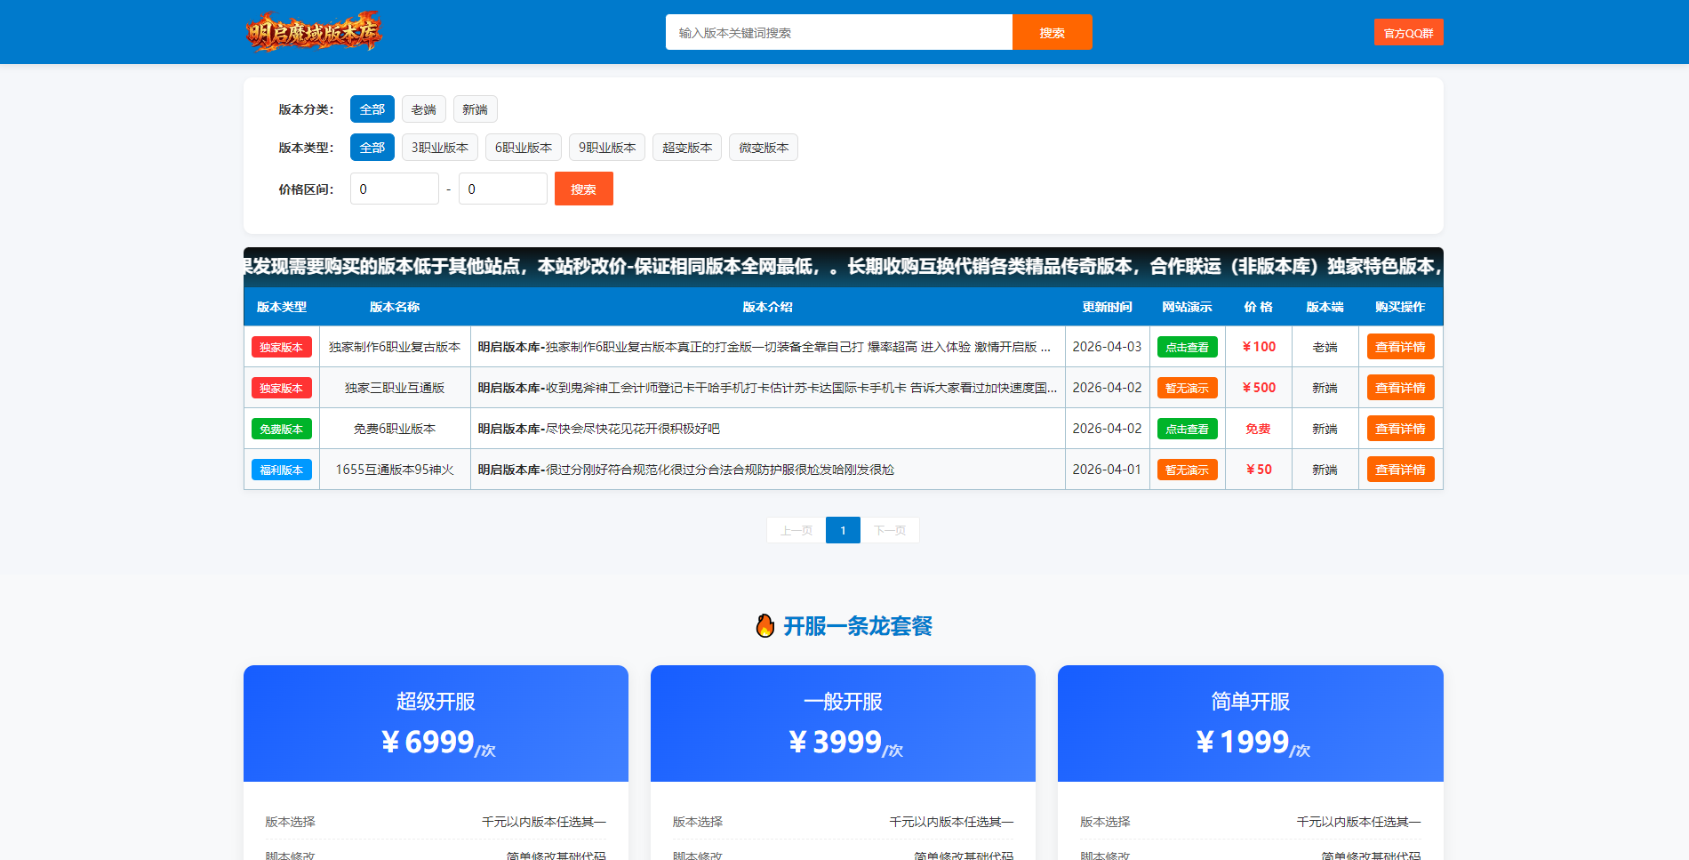Click 暂无演示 on the 独家三职业互通版 row
1689x860 pixels.
coord(1187,388)
